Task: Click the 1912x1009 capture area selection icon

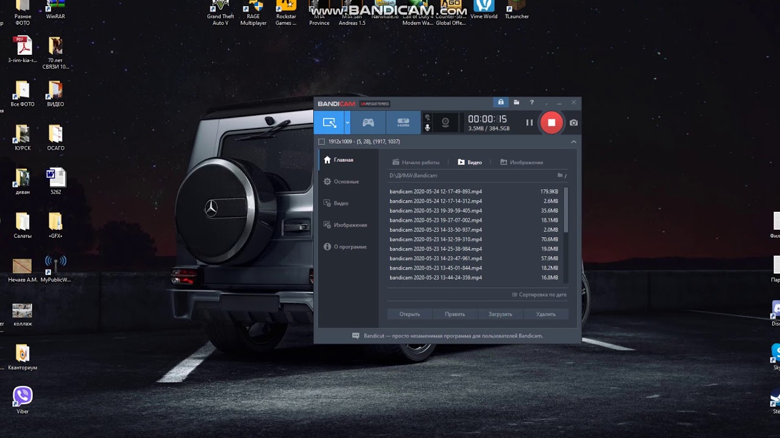Action: point(321,141)
